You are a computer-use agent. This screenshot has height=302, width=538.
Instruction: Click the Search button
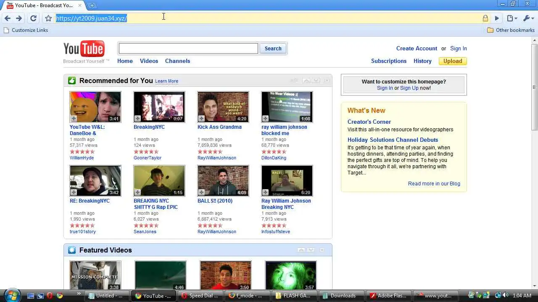tap(273, 48)
